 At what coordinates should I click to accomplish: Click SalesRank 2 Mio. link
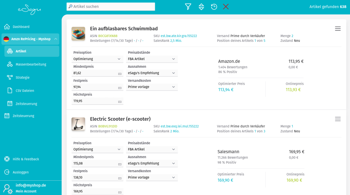click(x=175, y=131)
